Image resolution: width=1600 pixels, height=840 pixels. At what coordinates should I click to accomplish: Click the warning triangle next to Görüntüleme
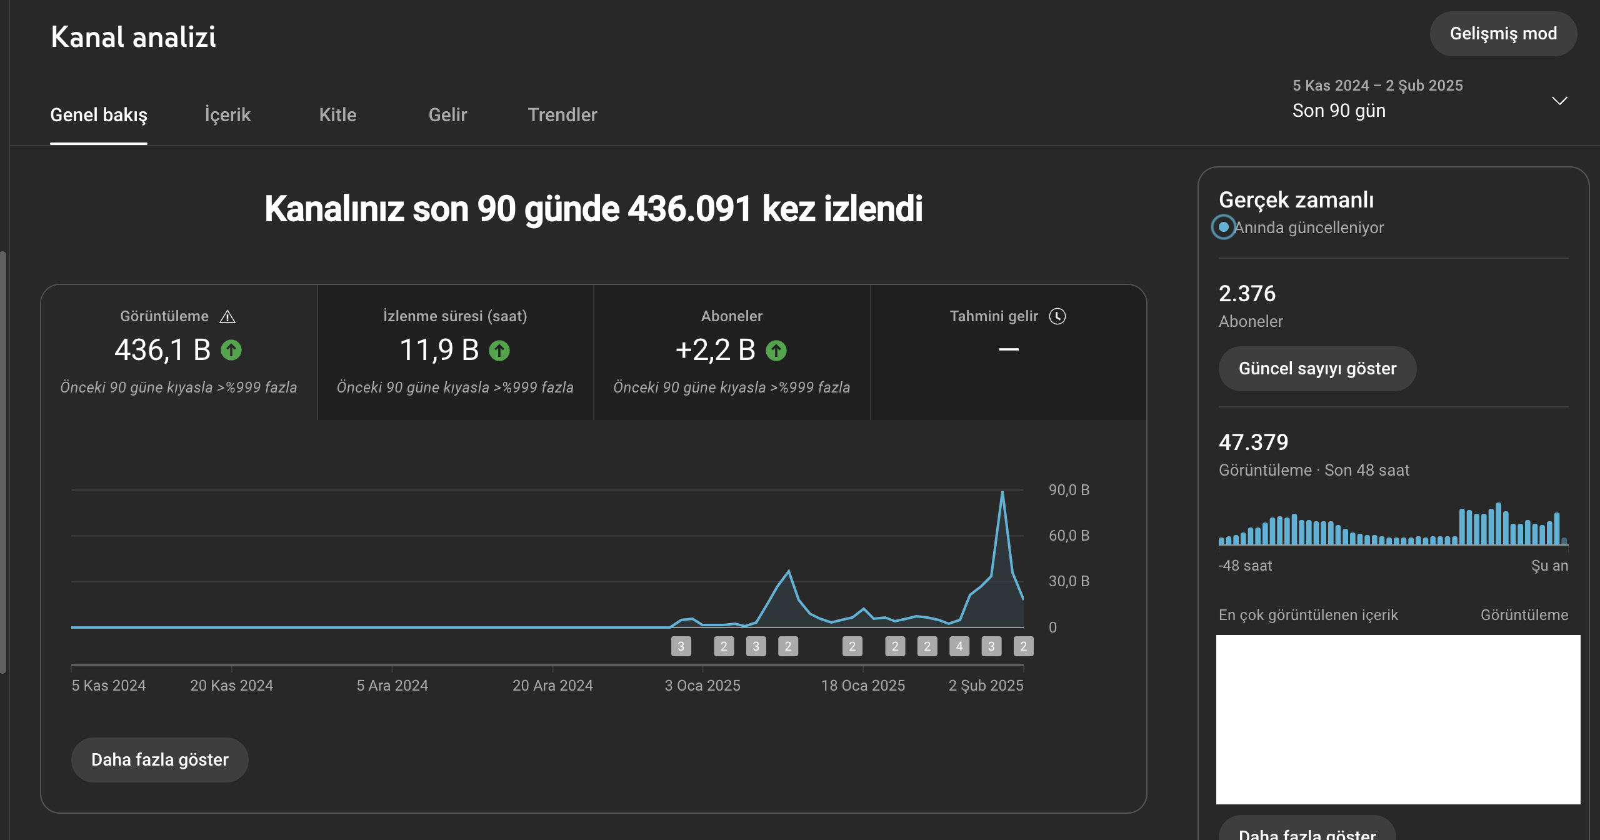227,317
